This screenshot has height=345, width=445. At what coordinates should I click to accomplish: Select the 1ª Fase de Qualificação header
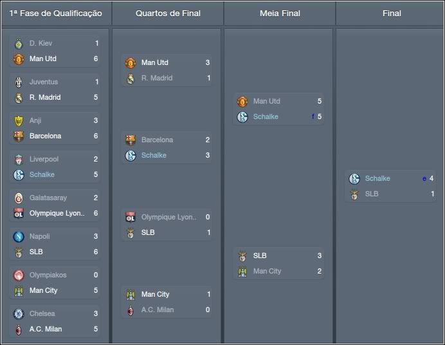point(55,14)
